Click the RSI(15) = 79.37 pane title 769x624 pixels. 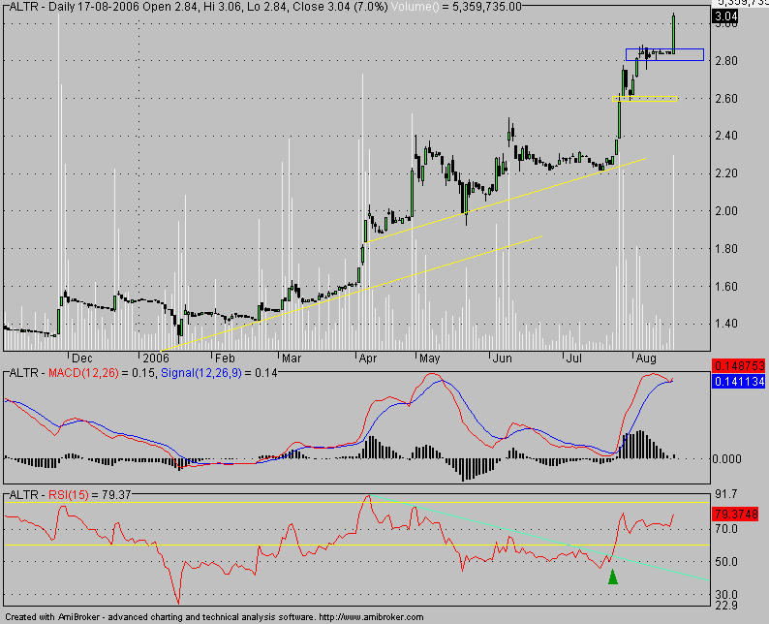coord(90,495)
